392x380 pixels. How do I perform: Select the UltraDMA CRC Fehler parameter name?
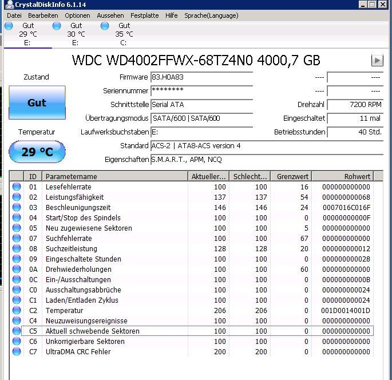78,352
